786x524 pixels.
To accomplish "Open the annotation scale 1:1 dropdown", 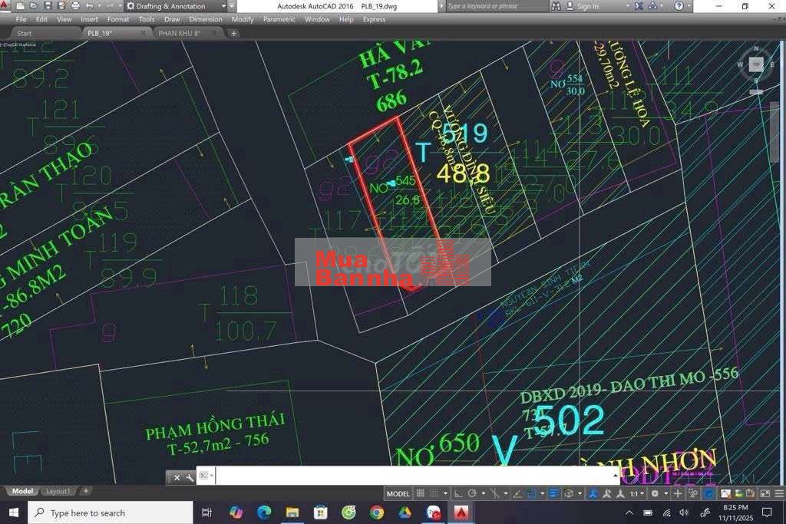I will click(637, 493).
